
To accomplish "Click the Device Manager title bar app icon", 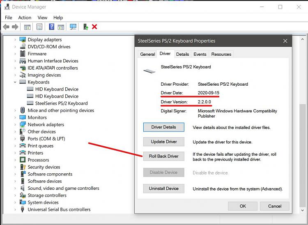I will tap(7, 7).
